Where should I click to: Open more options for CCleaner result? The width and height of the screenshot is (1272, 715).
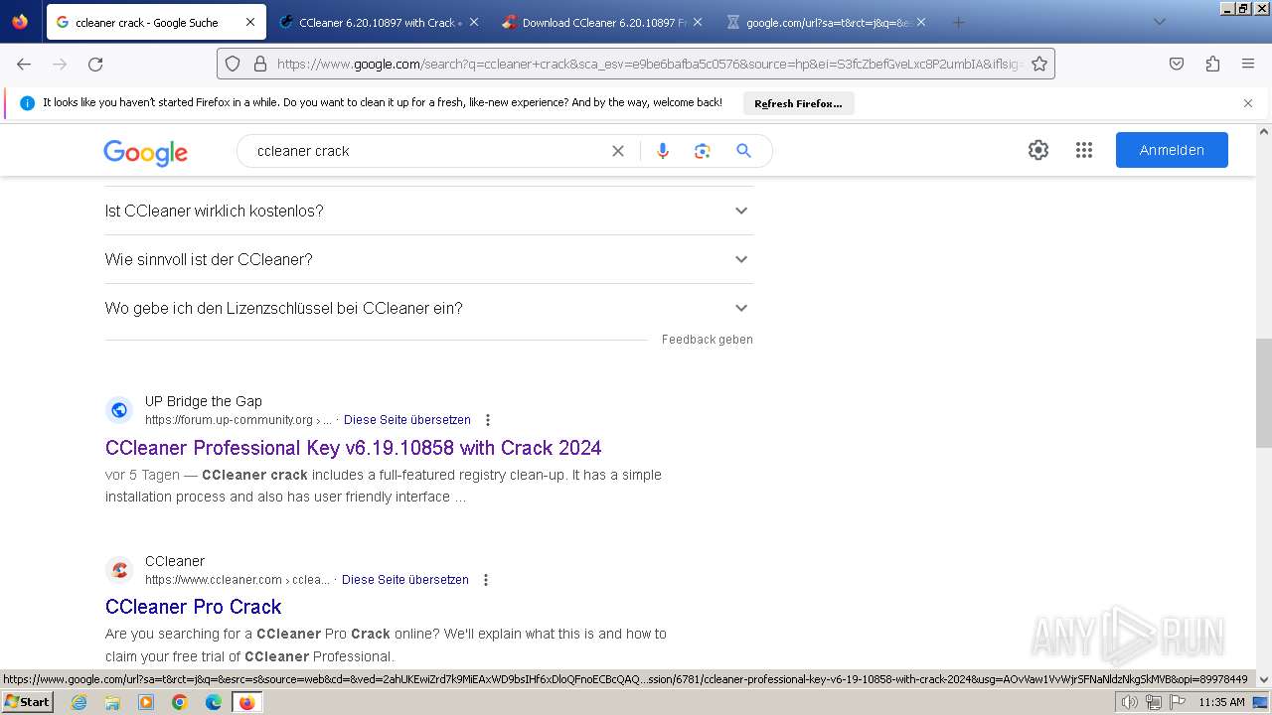tap(486, 580)
